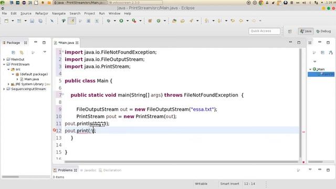This screenshot has width=336, height=189.
Task: Close the Main.java editor tab
Action: (x=77, y=43)
